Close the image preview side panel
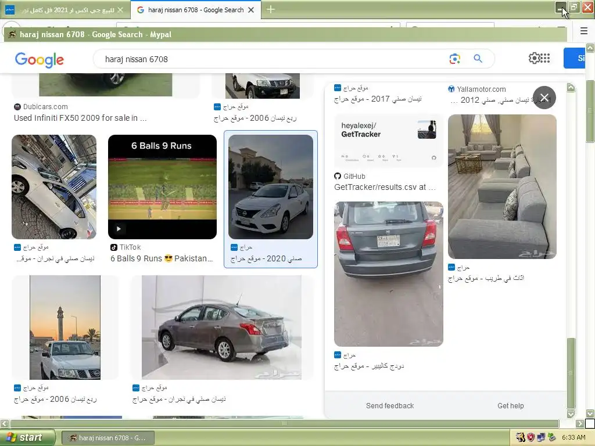 click(544, 98)
